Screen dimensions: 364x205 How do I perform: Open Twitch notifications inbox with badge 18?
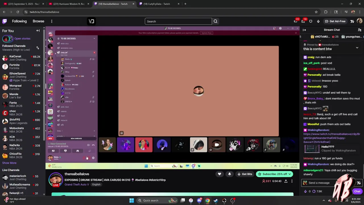(x=303, y=21)
